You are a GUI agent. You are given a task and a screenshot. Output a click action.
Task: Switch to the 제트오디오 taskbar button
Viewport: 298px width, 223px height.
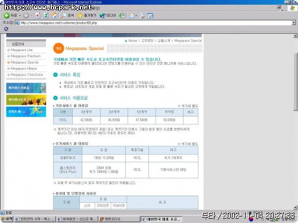(x=119, y=219)
